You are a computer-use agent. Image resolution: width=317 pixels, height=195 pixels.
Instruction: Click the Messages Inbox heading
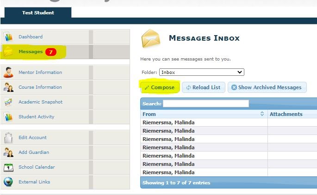point(204,38)
